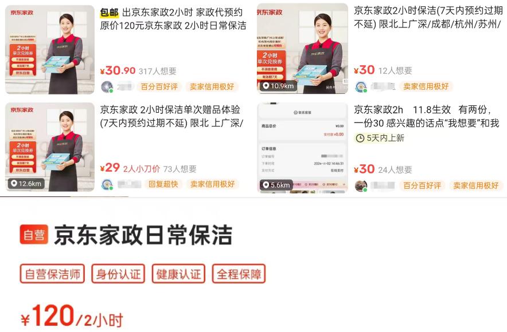Open thumbnail of order screenshot listing
This screenshot has width=507, height=332.
coord(302,148)
